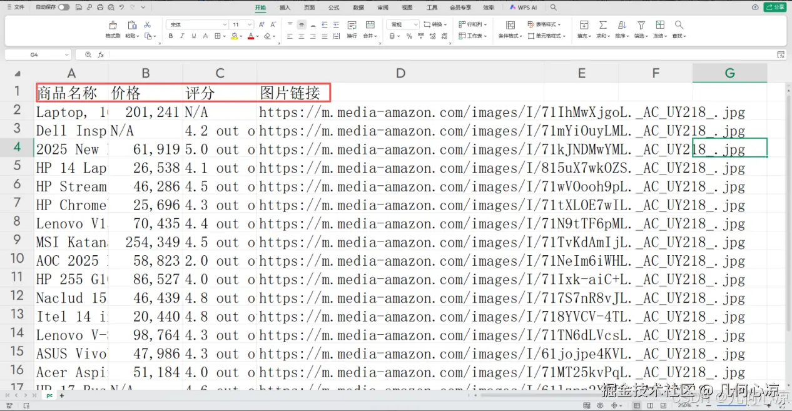Click the Format Painter (格式刷) icon
Screen dimensions: 792x411
113,25
